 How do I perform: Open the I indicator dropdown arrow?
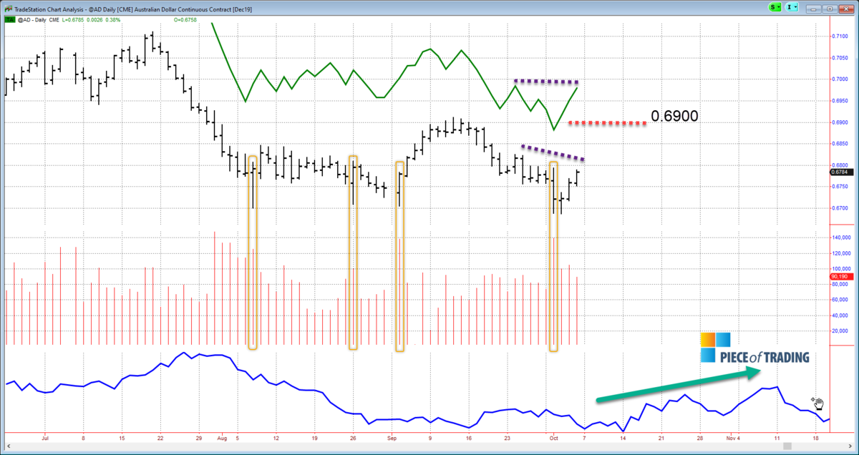[796, 7]
